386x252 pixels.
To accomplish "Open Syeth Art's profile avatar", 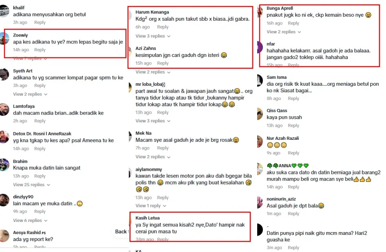I will [4, 74].
